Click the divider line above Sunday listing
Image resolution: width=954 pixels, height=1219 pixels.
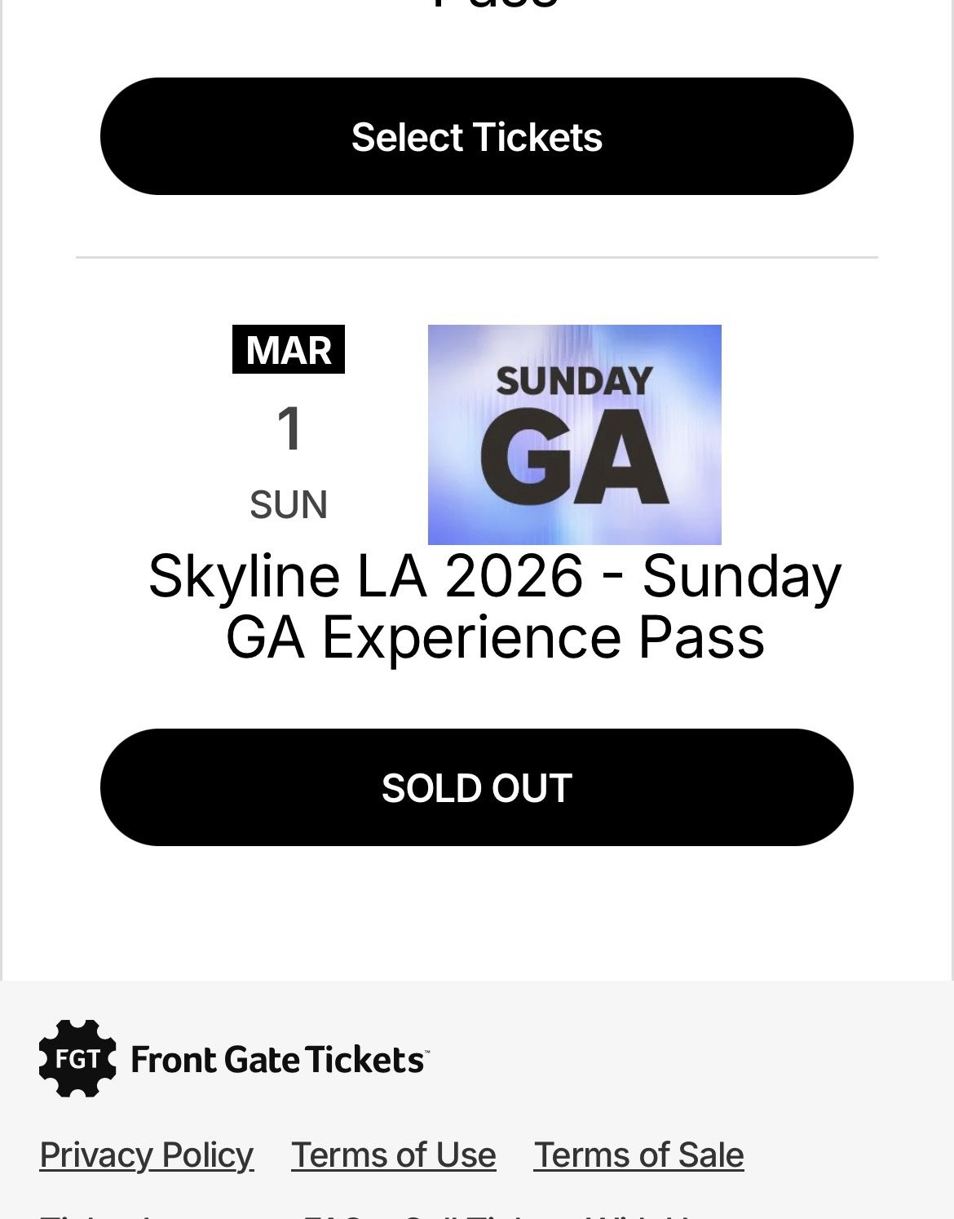[x=476, y=258]
